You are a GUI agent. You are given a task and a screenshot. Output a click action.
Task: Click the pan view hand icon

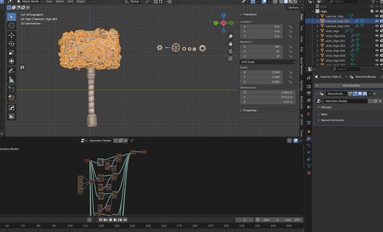point(230,44)
